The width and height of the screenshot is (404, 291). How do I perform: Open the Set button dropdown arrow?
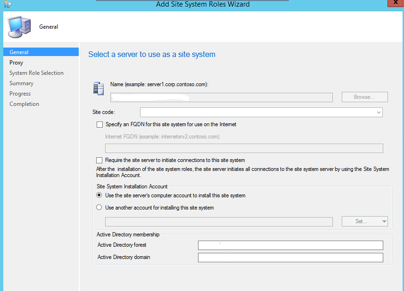pos(383,221)
